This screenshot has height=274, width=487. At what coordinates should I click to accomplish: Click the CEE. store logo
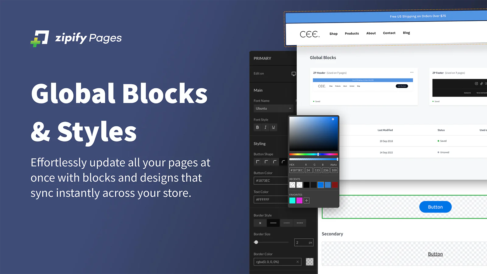pyautogui.click(x=310, y=34)
